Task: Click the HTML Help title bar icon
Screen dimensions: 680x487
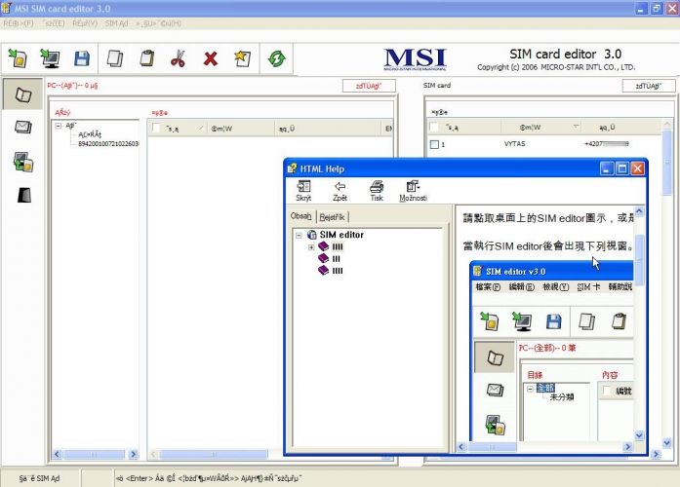Action: click(293, 169)
